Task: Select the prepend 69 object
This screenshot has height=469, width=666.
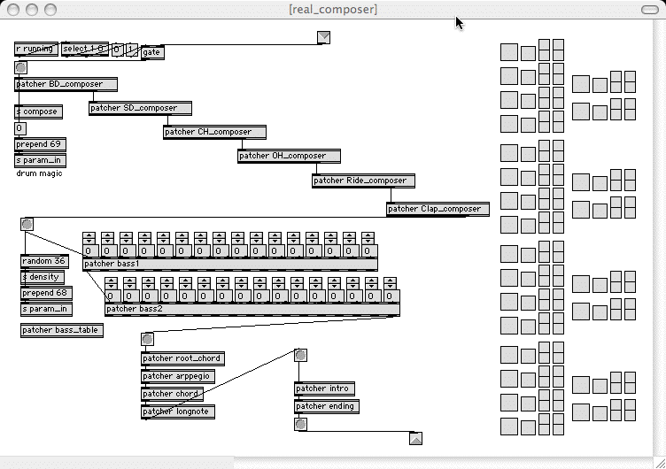Action: (40, 144)
